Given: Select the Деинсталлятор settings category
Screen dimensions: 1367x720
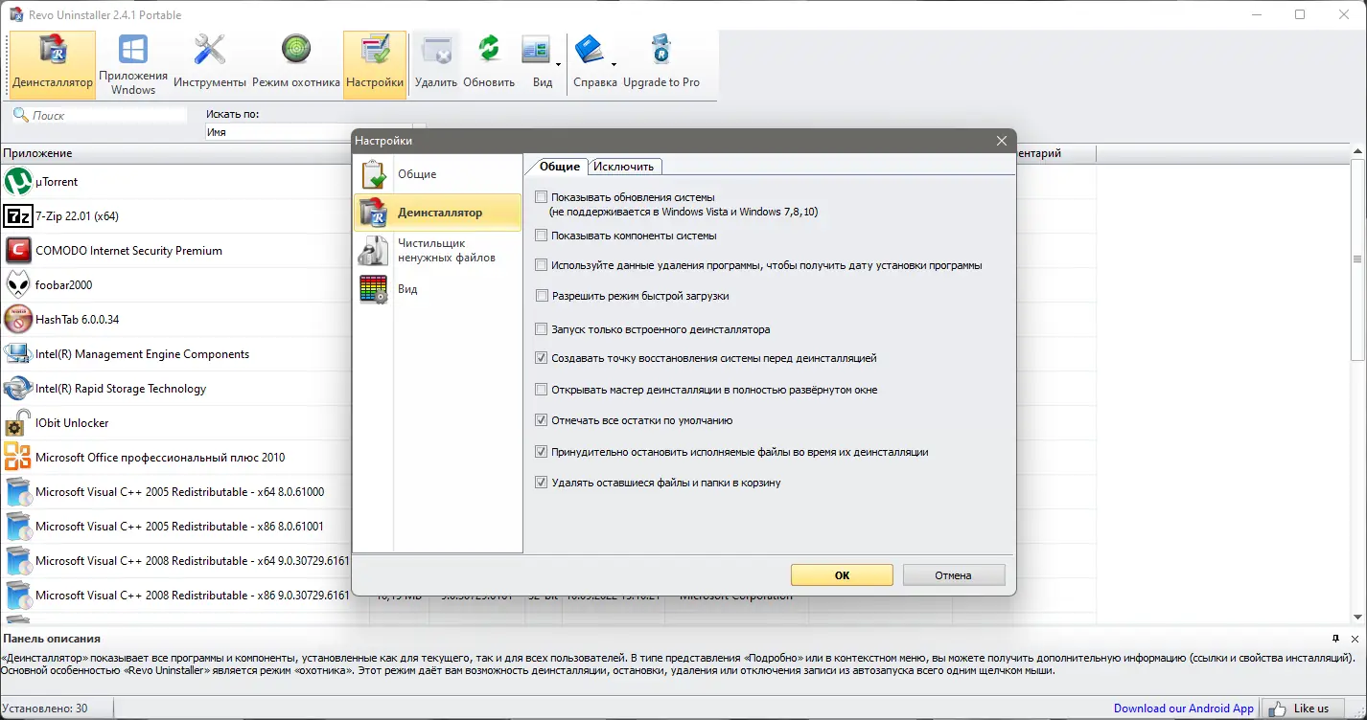Looking at the screenshot, I should [x=437, y=213].
